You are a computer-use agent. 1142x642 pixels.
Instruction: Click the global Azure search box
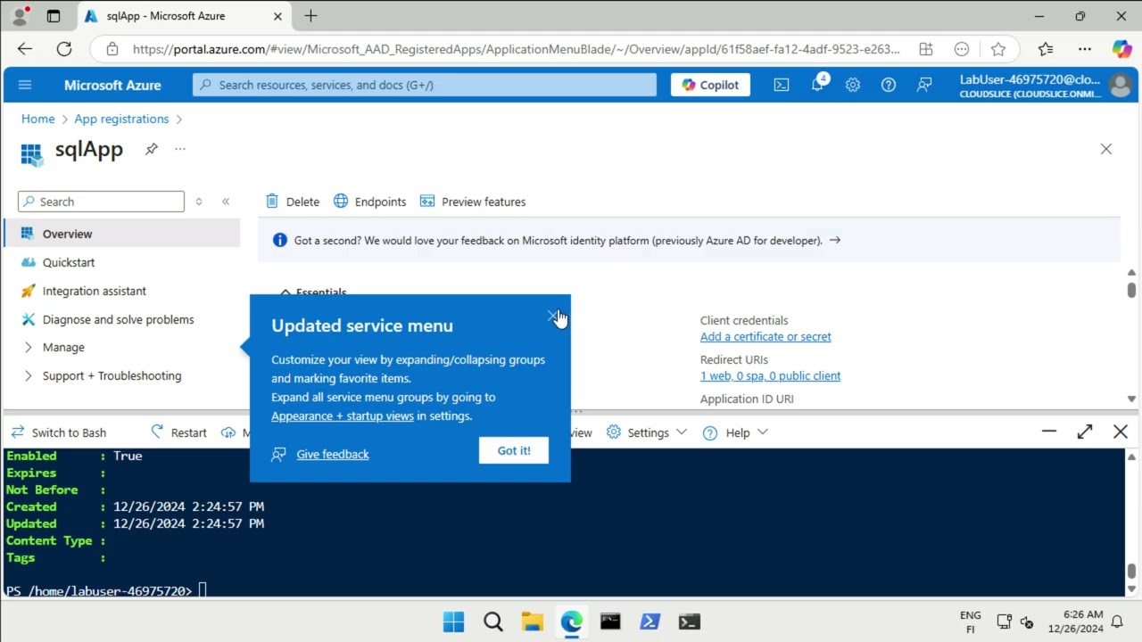[425, 85]
